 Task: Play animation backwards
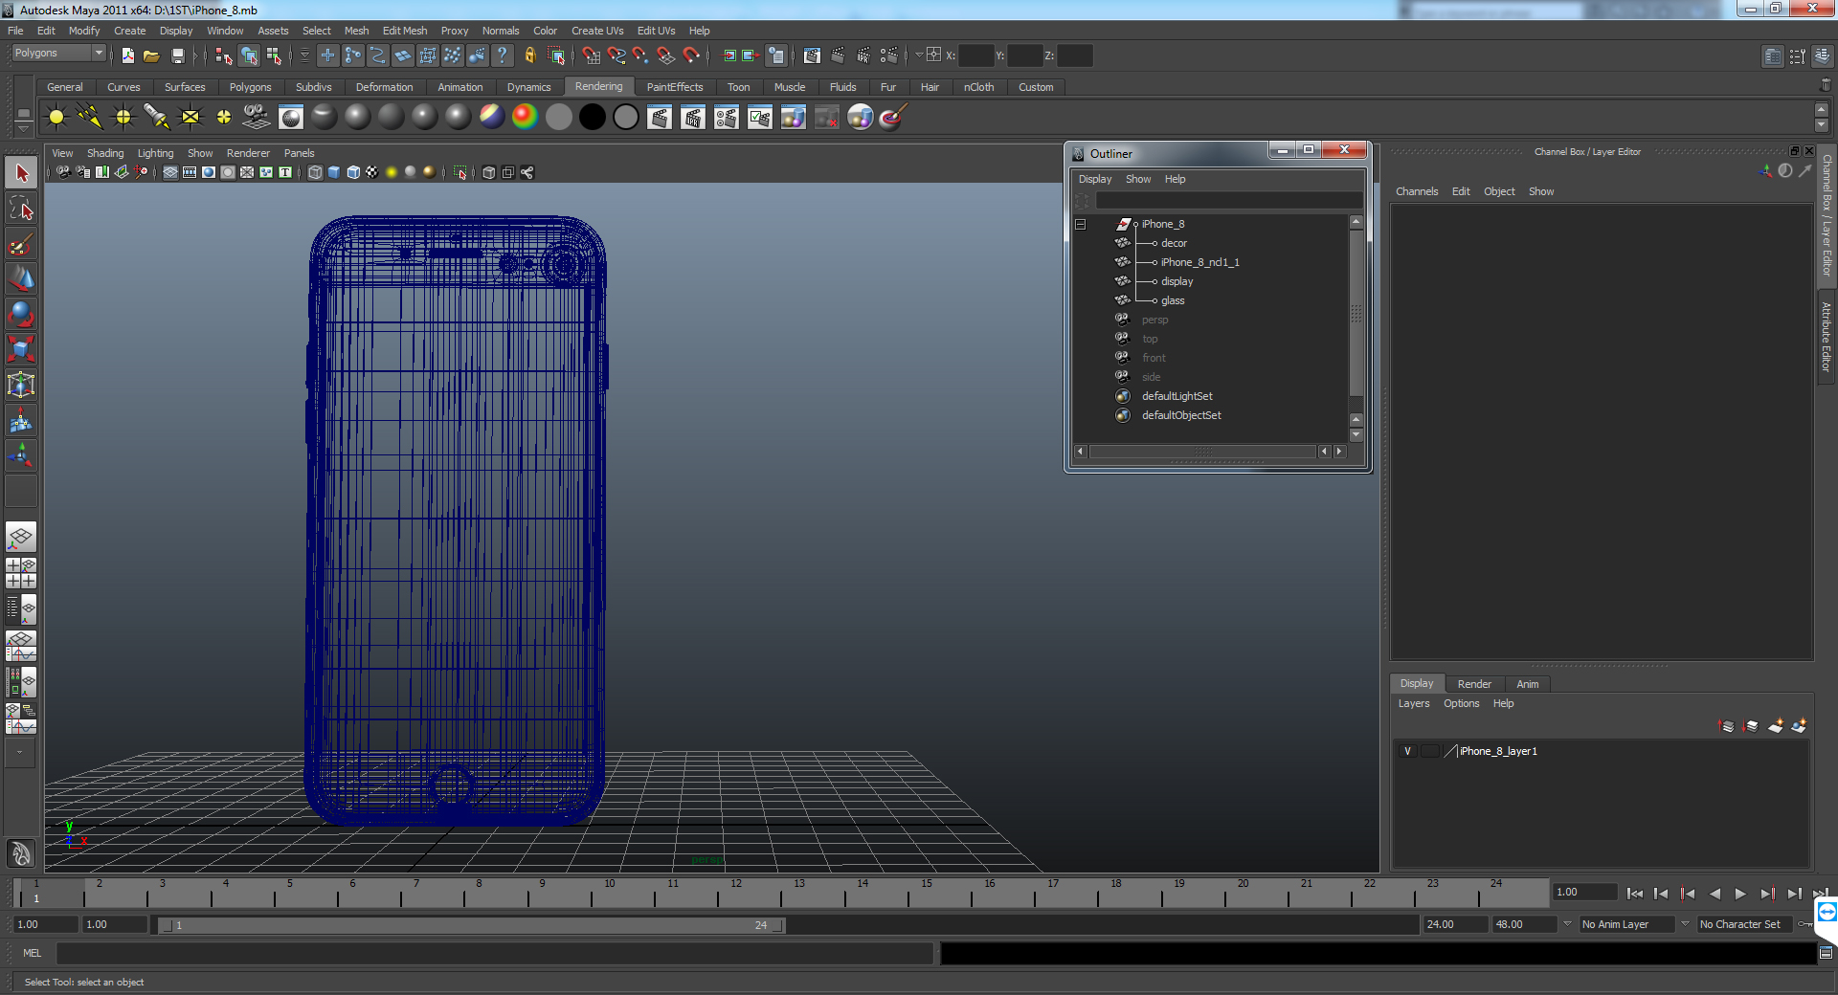pos(1715,894)
